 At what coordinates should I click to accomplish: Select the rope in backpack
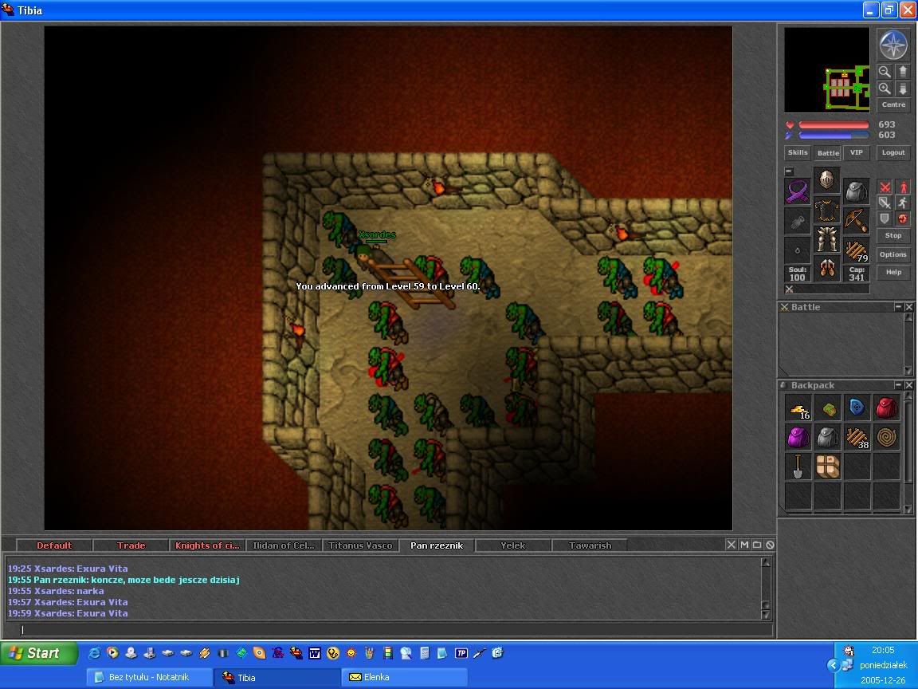(886, 437)
